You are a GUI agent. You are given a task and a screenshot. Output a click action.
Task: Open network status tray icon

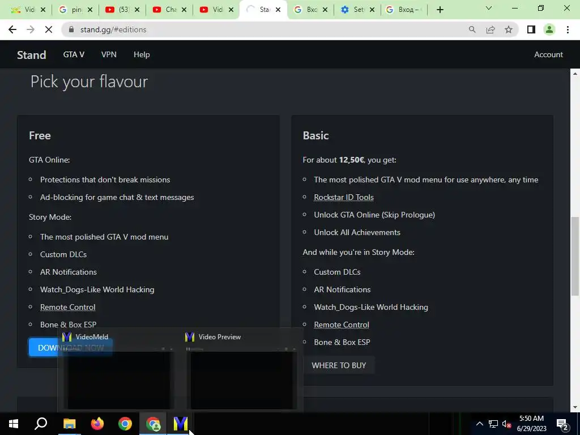[493, 424]
